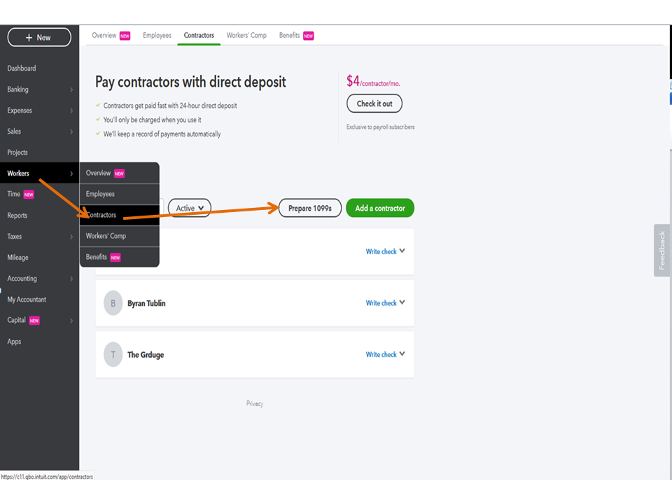The image size is (672, 504).
Task: Switch to the Employees tab
Action: (x=157, y=36)
